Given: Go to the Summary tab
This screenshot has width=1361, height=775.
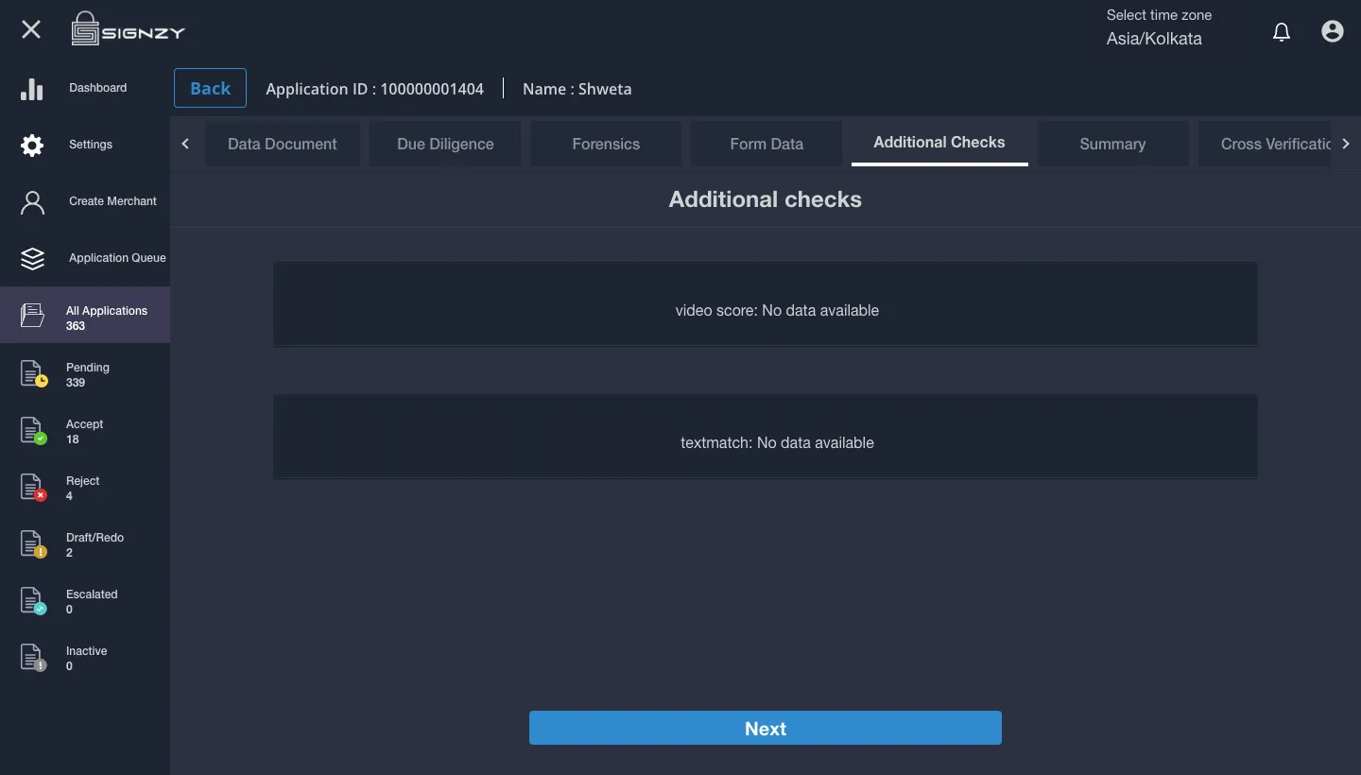Looking at the screenshot, I should 1112,144.
